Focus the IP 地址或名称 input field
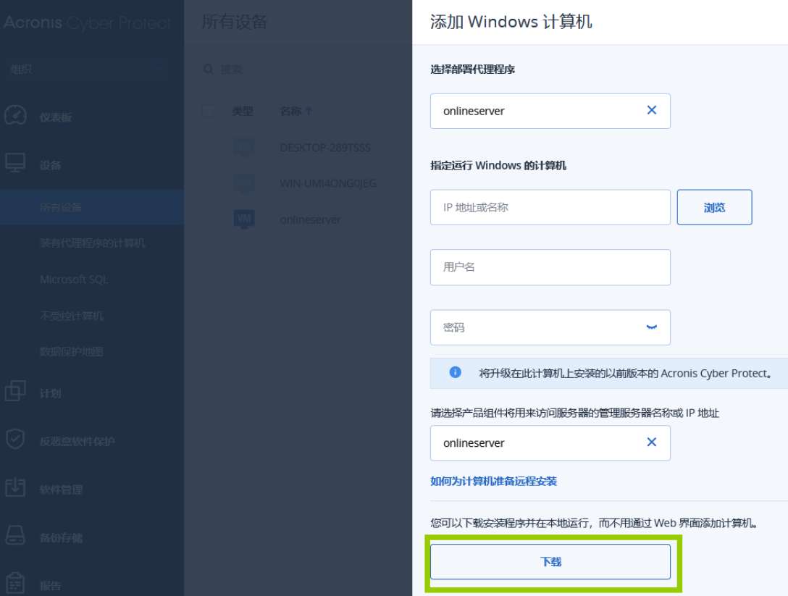Image resolution: width=788 pixels, height=596 pixels. 550,207
